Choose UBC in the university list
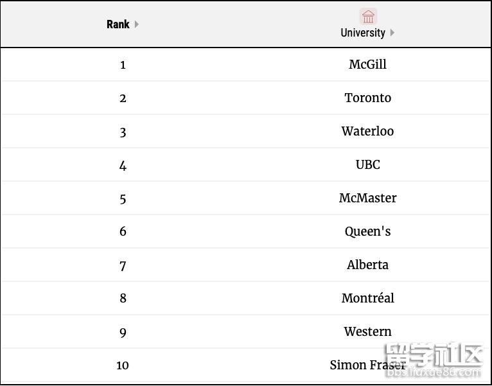The image size is (492, 386). click(x=368, y=164)
